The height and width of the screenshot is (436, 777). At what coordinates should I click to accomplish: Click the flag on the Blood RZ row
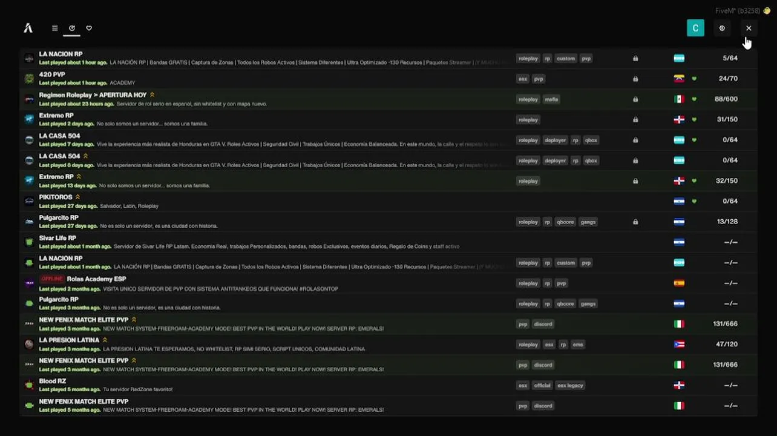tap(679, 385)
